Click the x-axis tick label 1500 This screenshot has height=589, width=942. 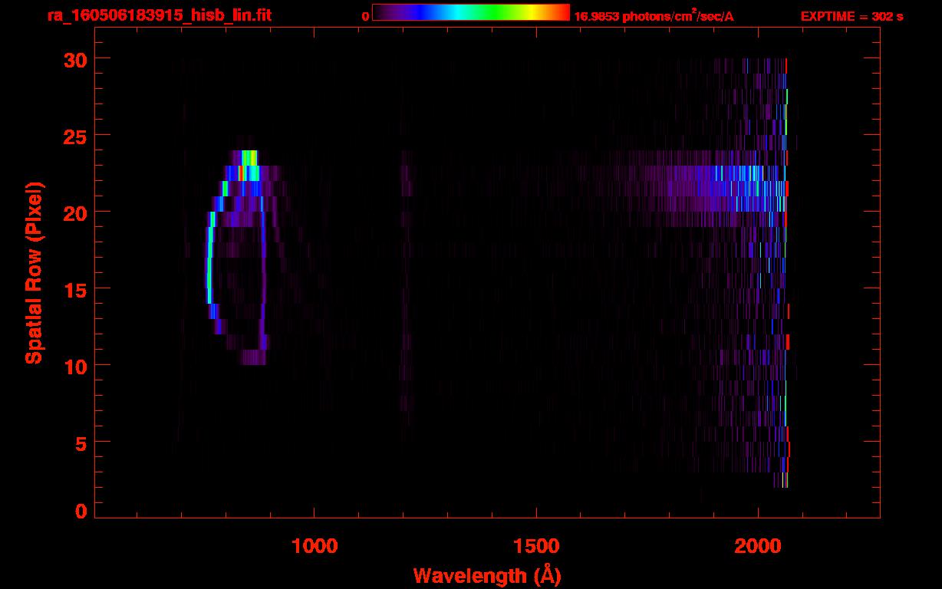[x=536, y=545]
